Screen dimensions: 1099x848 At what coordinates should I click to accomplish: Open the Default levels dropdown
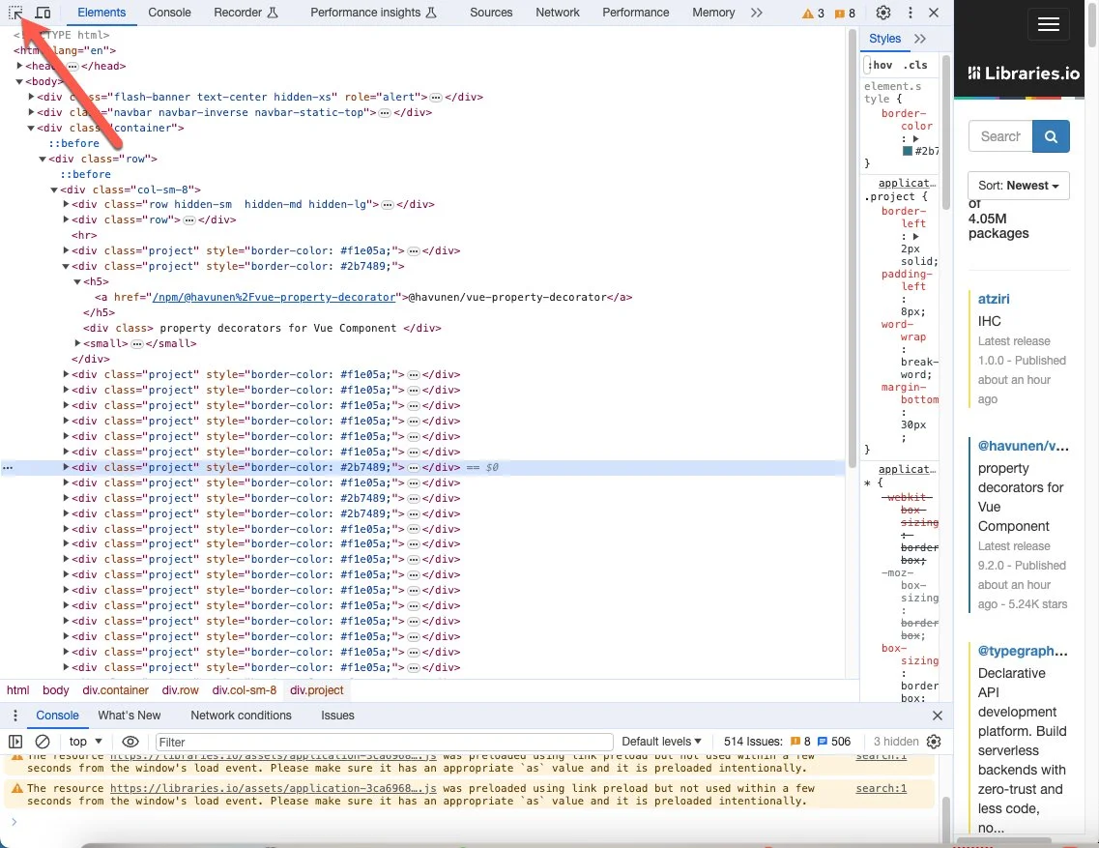tap(660, 741)
